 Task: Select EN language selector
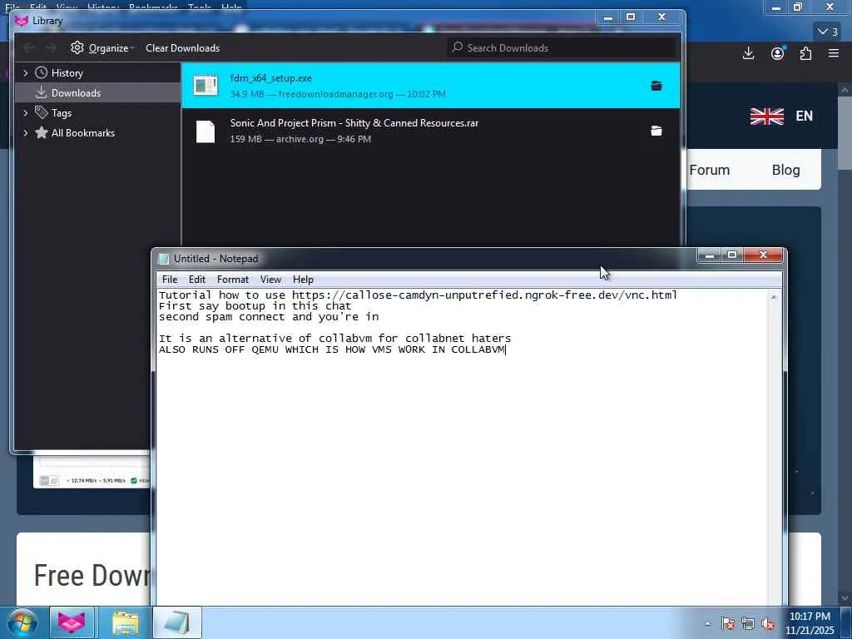[x=805, y=116]
